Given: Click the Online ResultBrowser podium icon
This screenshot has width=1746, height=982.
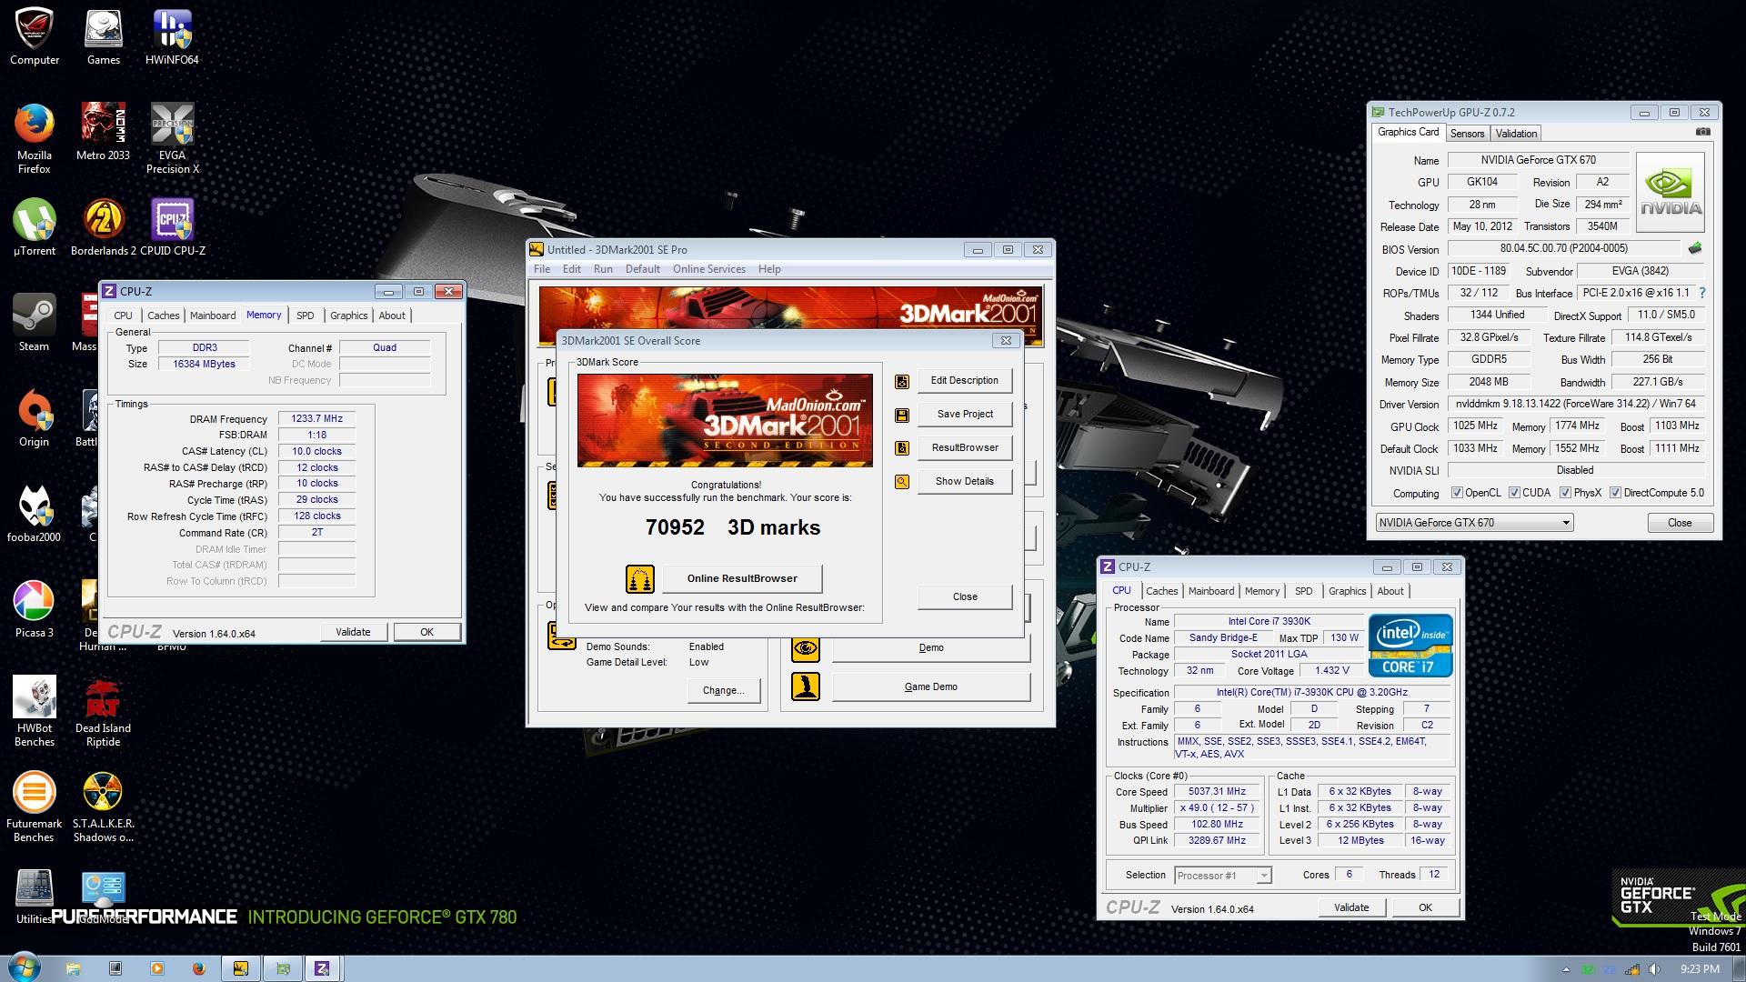Looking at the screenshot, I should click(640, 578).
